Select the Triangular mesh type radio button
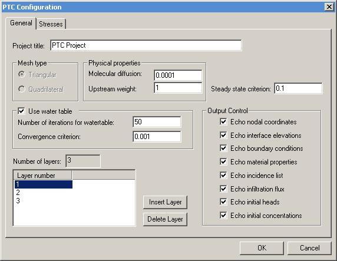The height and width of the screenshot is (261, 337). coord(21,75)
